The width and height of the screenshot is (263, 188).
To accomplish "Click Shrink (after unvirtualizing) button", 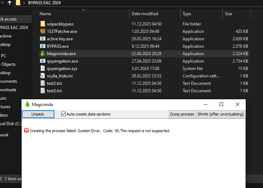I will 221,114.
